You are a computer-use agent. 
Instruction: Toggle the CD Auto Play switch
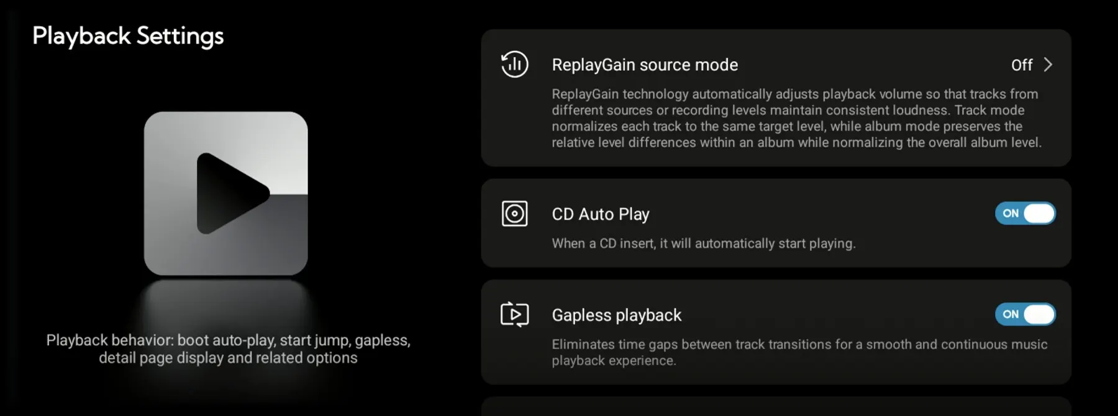1025,214
